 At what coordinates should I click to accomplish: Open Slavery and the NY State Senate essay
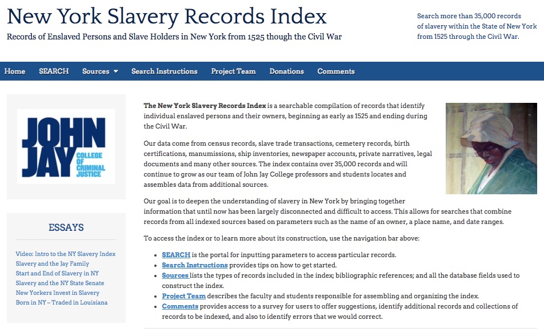coord(60,283)
